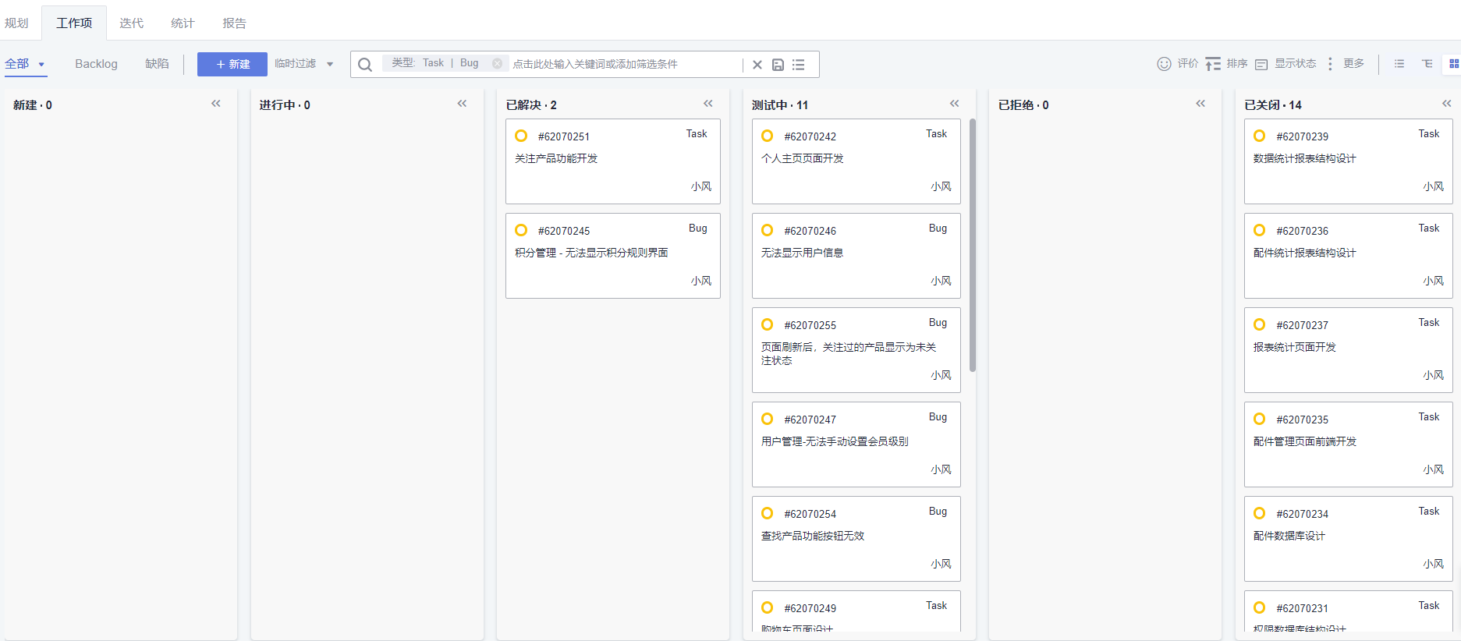
Task: Click the status circle on card #62070237
Action: point(1260,324)
